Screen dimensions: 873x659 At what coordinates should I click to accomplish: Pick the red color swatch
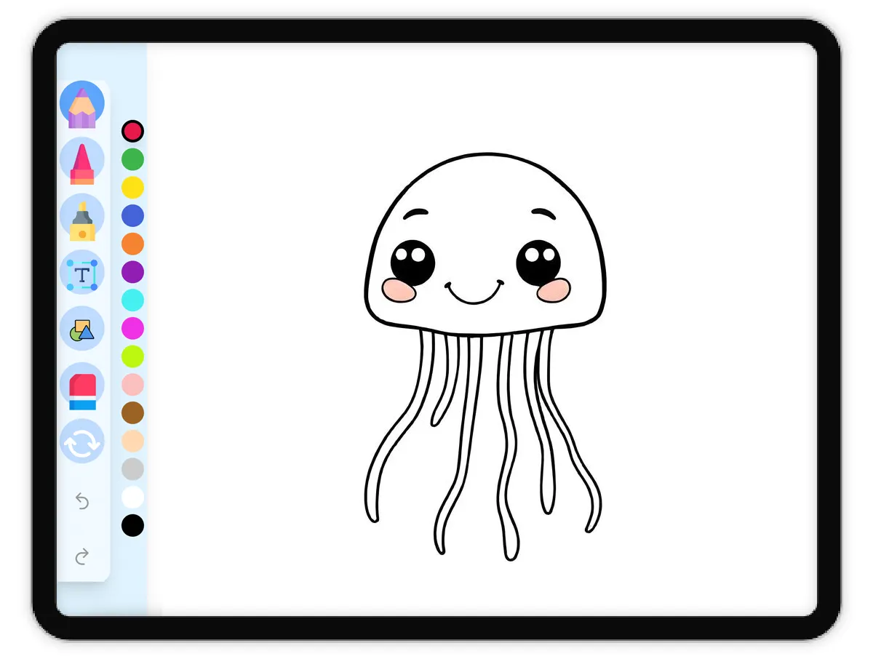pyautogui.click(x=132, y=132)
